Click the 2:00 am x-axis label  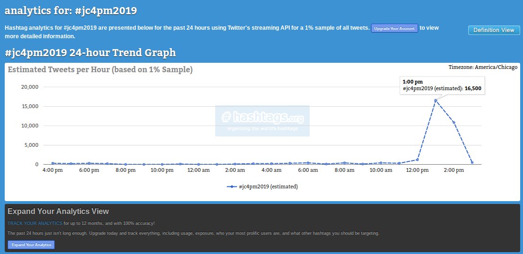coord(235,170)
